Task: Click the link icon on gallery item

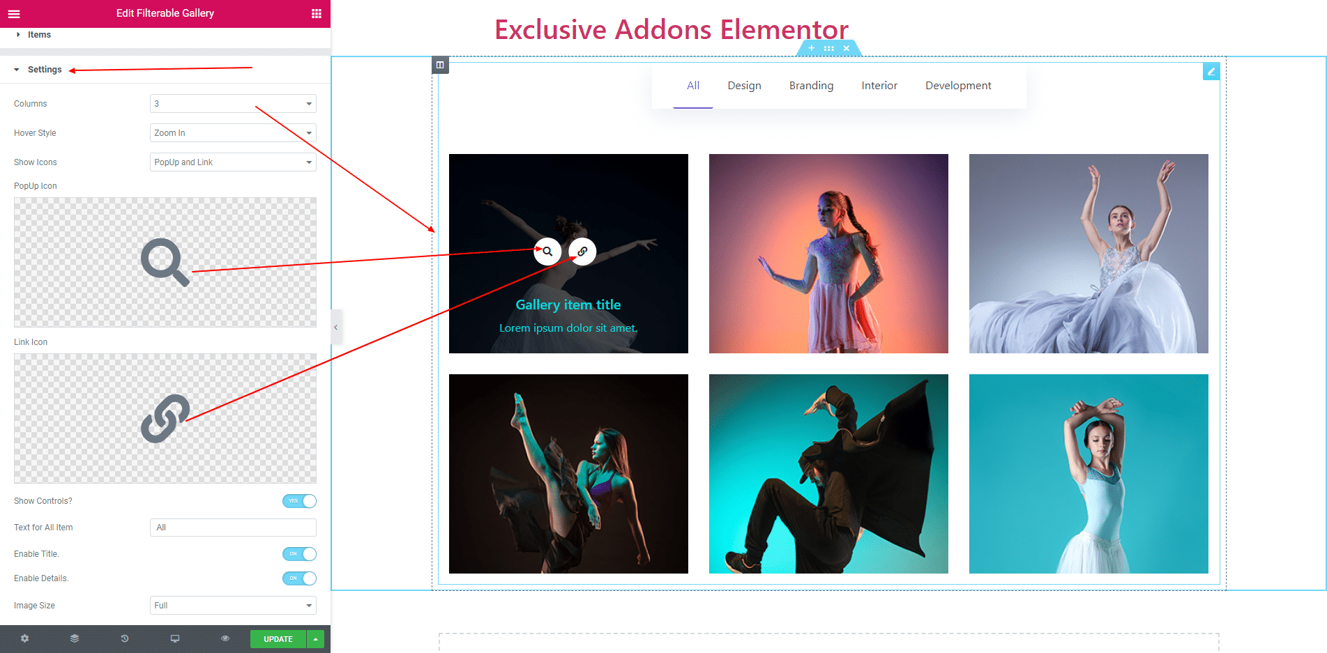Action: [x=582, y=252]
